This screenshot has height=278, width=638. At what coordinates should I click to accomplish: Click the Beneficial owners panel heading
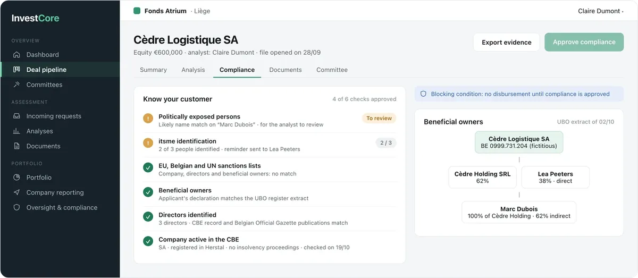(454, 122)
